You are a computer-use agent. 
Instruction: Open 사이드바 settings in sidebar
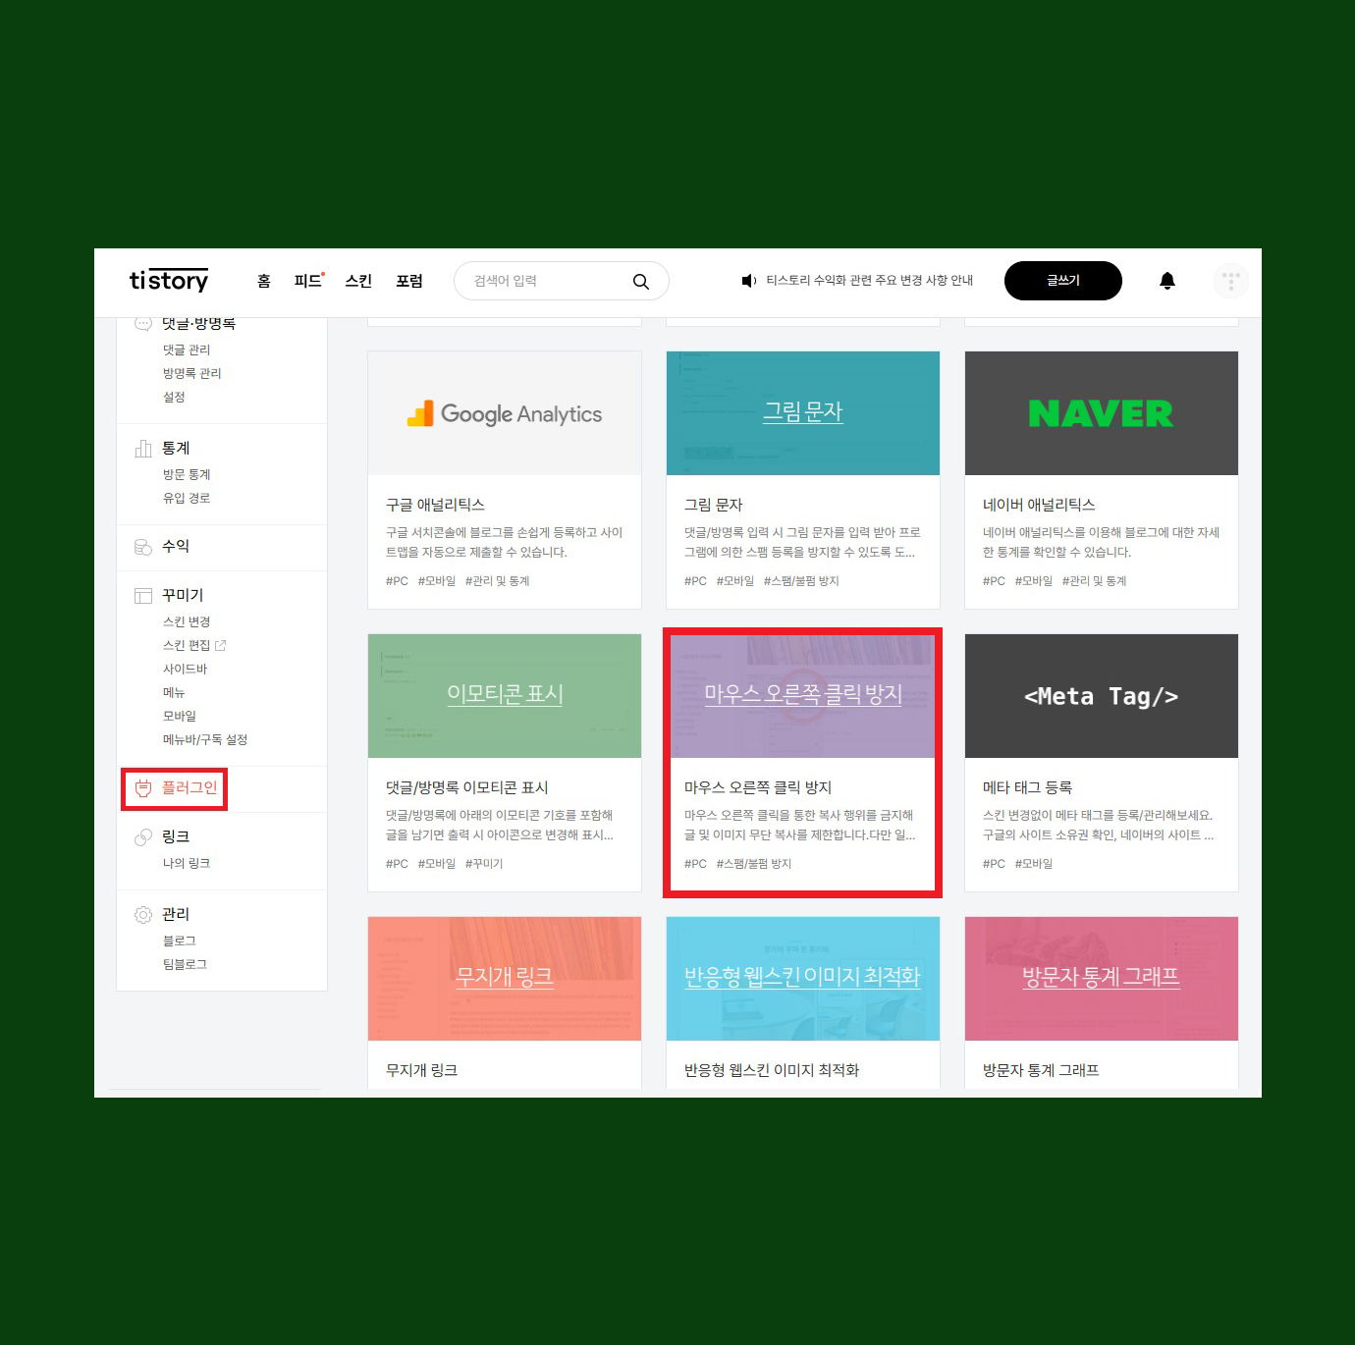(x=186, y=670)
